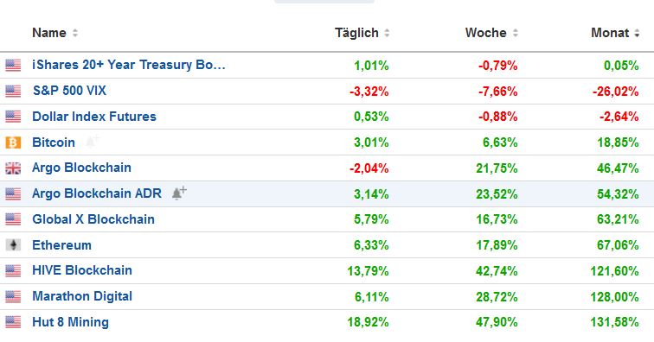The width and height of the screenshot is (654, 342).
Task: Open the Ethereum instrument link
Action: 61,245
